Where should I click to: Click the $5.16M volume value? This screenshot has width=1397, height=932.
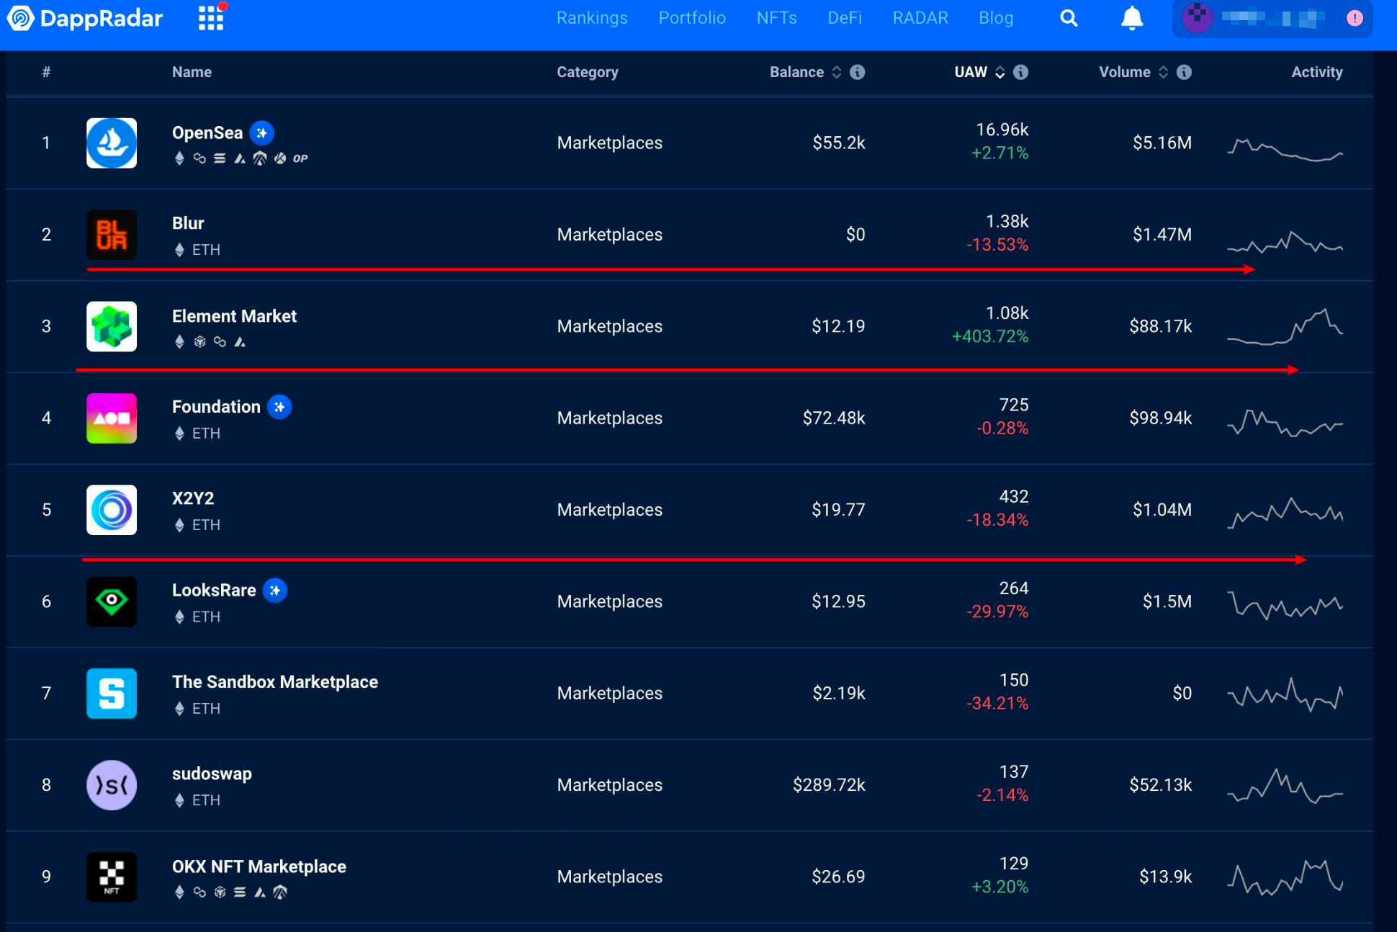[x=1162, y=143]
